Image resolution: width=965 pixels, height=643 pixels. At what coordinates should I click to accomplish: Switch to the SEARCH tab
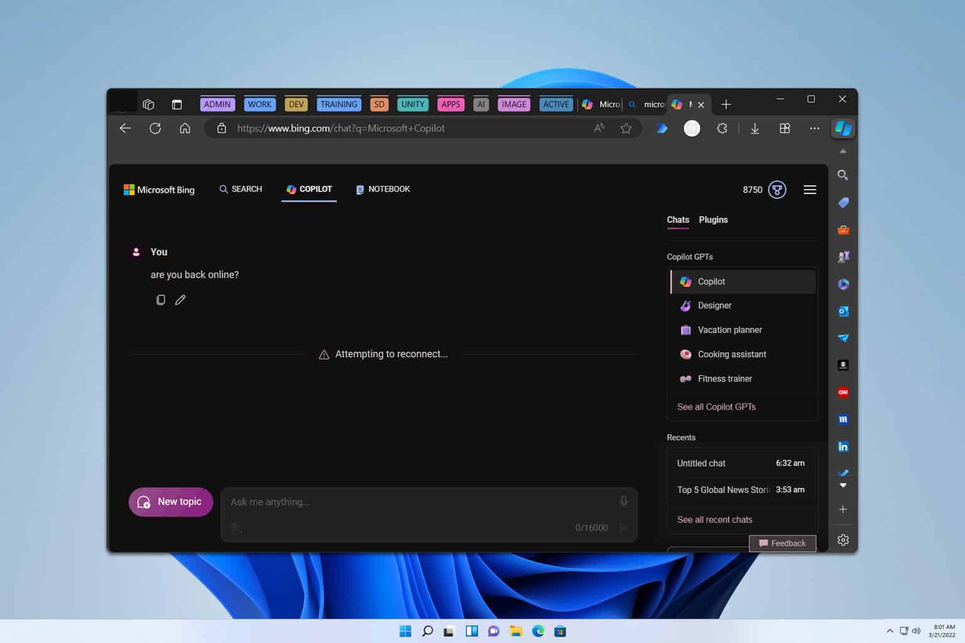point(241,189)
